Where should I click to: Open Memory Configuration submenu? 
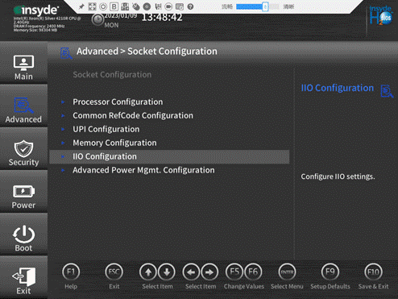pos(114,143)
